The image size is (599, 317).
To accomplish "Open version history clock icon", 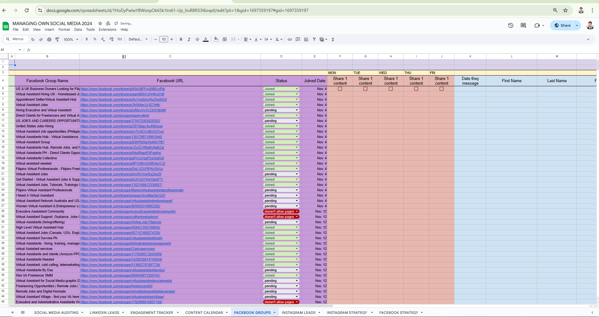I will [x=511, y=25].
